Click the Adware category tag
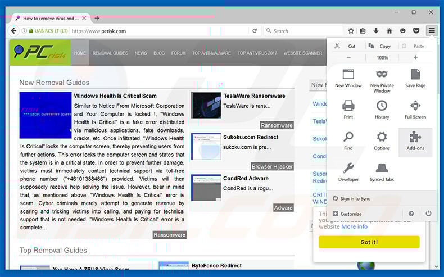 pyautogui.click(x=283, y=208)
